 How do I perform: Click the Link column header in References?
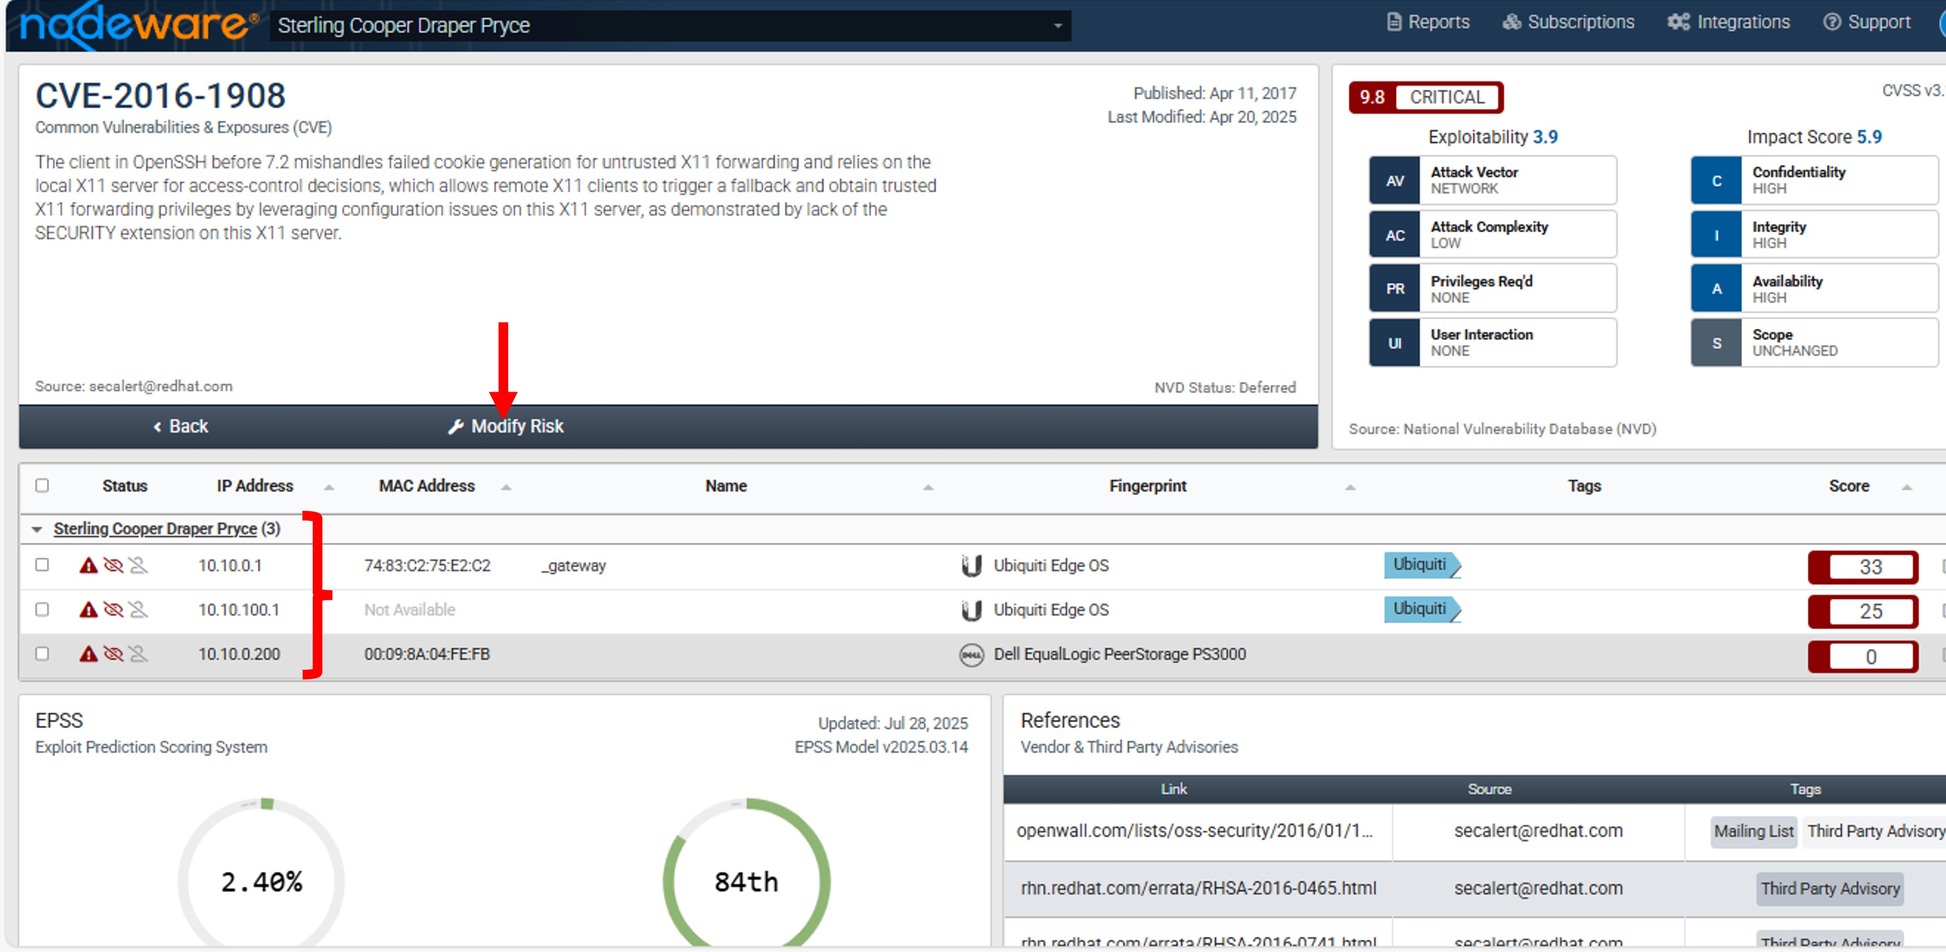[x=1174, y=789]
